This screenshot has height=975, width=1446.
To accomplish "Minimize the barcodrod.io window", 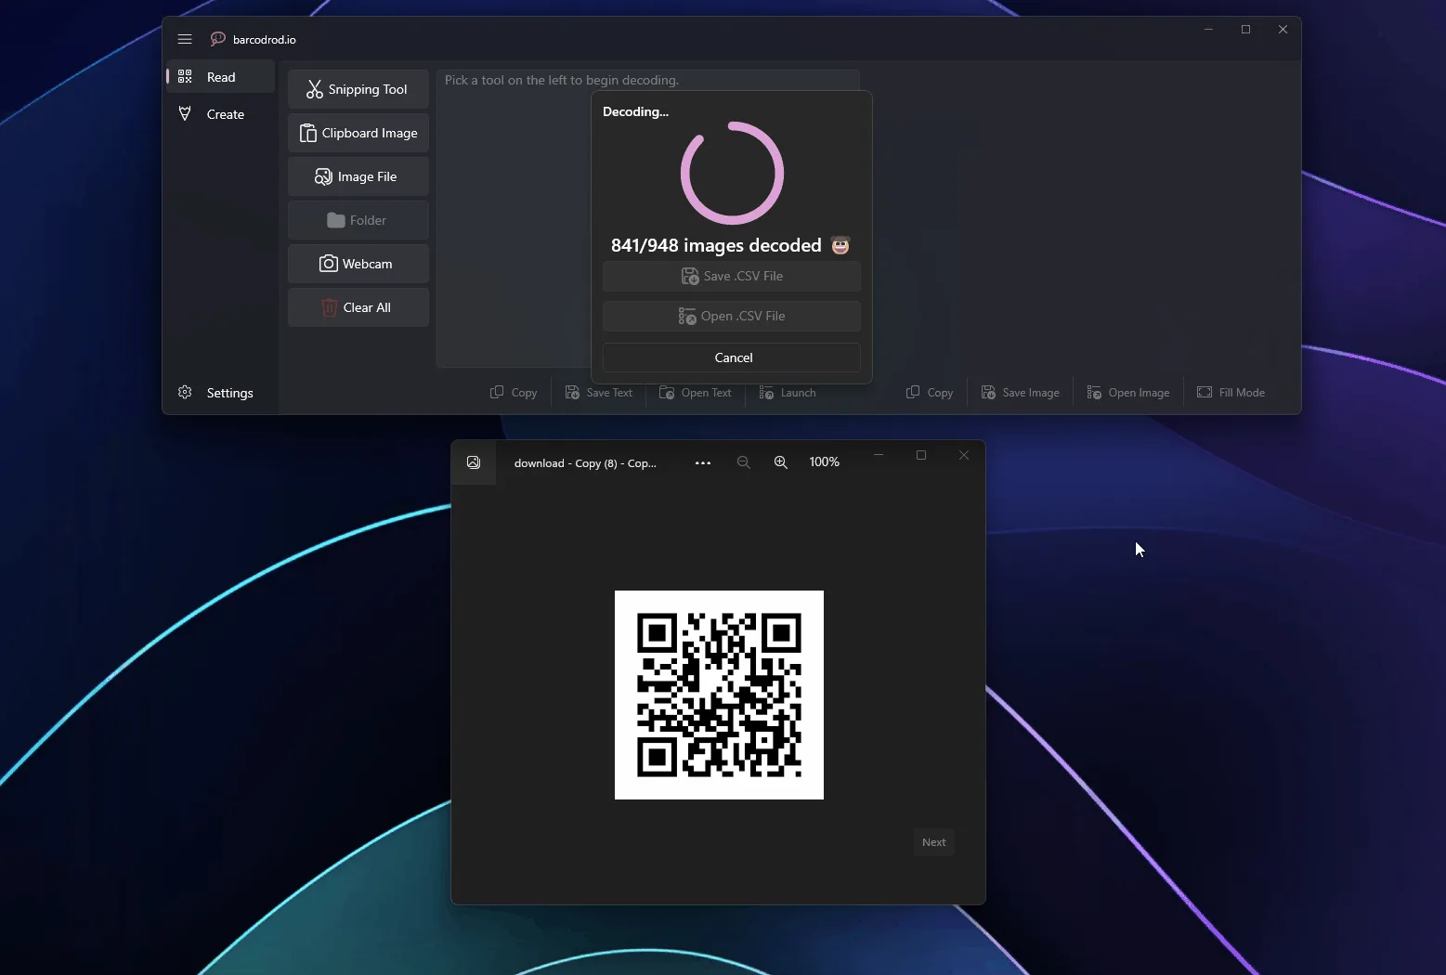I will [x=1208, y=30].
